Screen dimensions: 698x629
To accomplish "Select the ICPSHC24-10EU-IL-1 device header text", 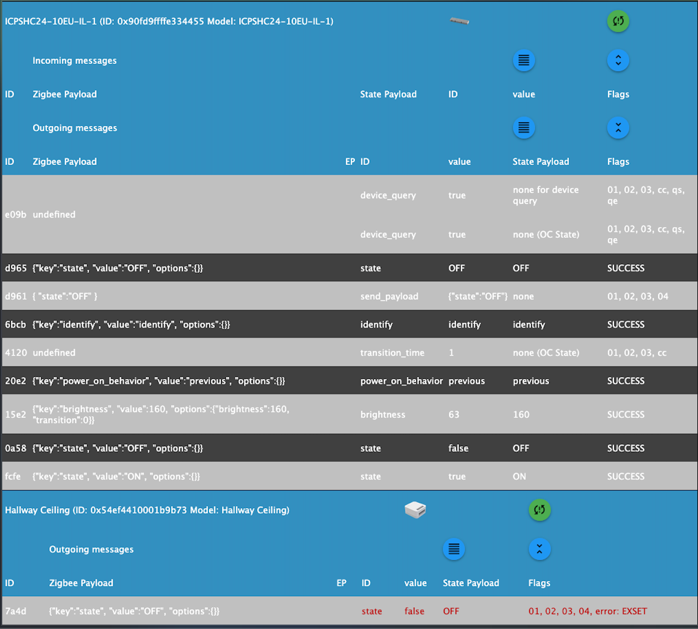I will pyautogui.click(x=169, y=21).
